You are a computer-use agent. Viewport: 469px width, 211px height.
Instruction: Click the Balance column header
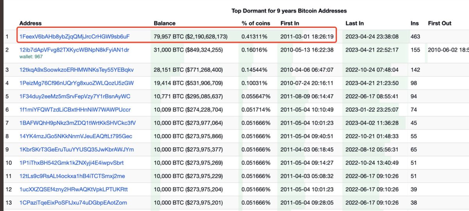pyautogui.click(x=165, y=23)
